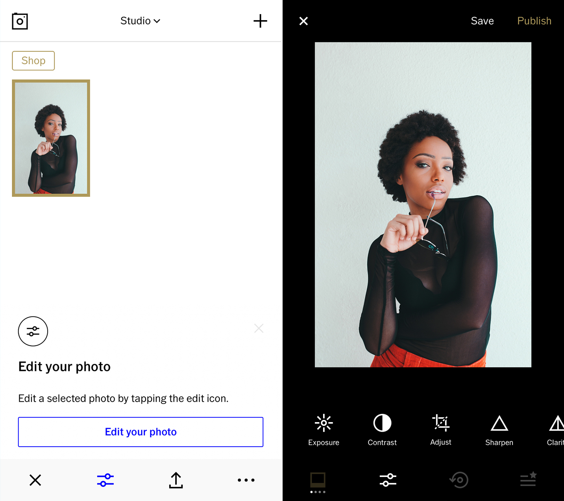The width and height of the screenshot is (564, 501).
Task: Switch to the presets tab in editor
Action: 318,482
